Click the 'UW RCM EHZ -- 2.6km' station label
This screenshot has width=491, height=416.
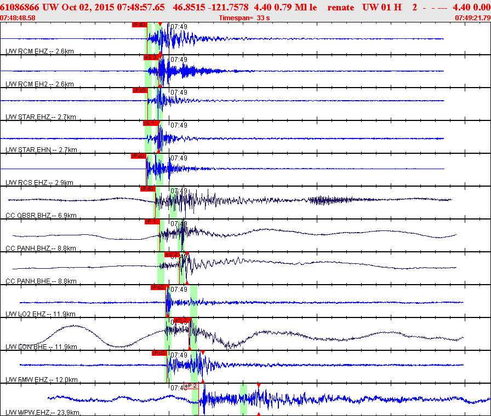coord(40,51)
